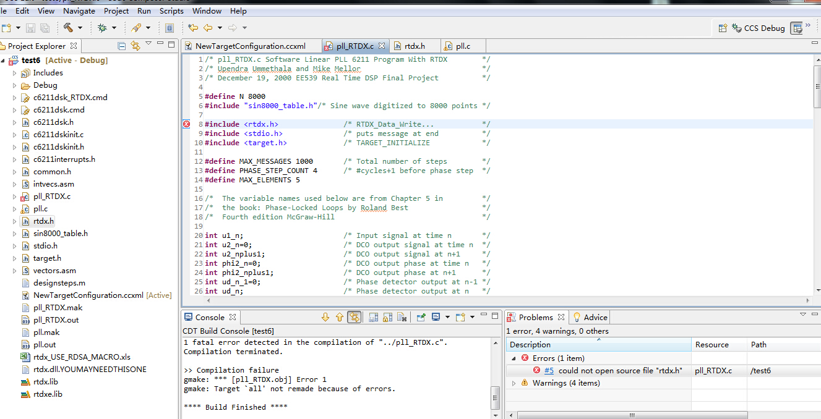
Task: Switch to the pll.c editor tab
Action: click(463, 46)
